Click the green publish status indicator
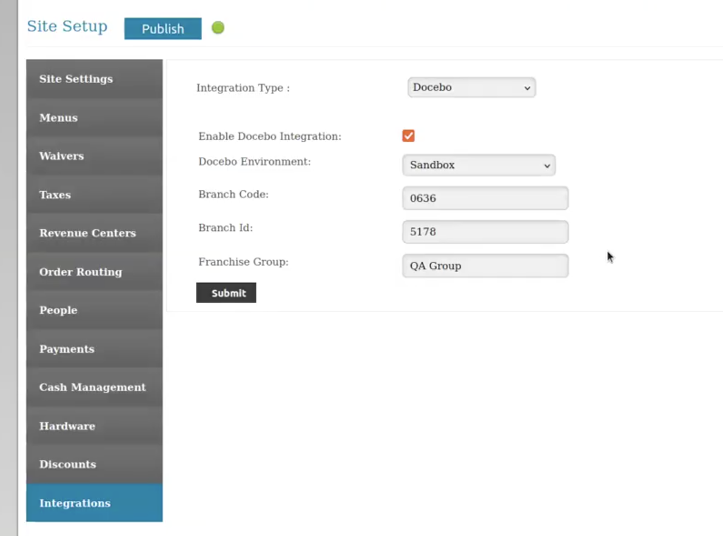The height and width of the screenshot is (536, 723). pos(218,28)
